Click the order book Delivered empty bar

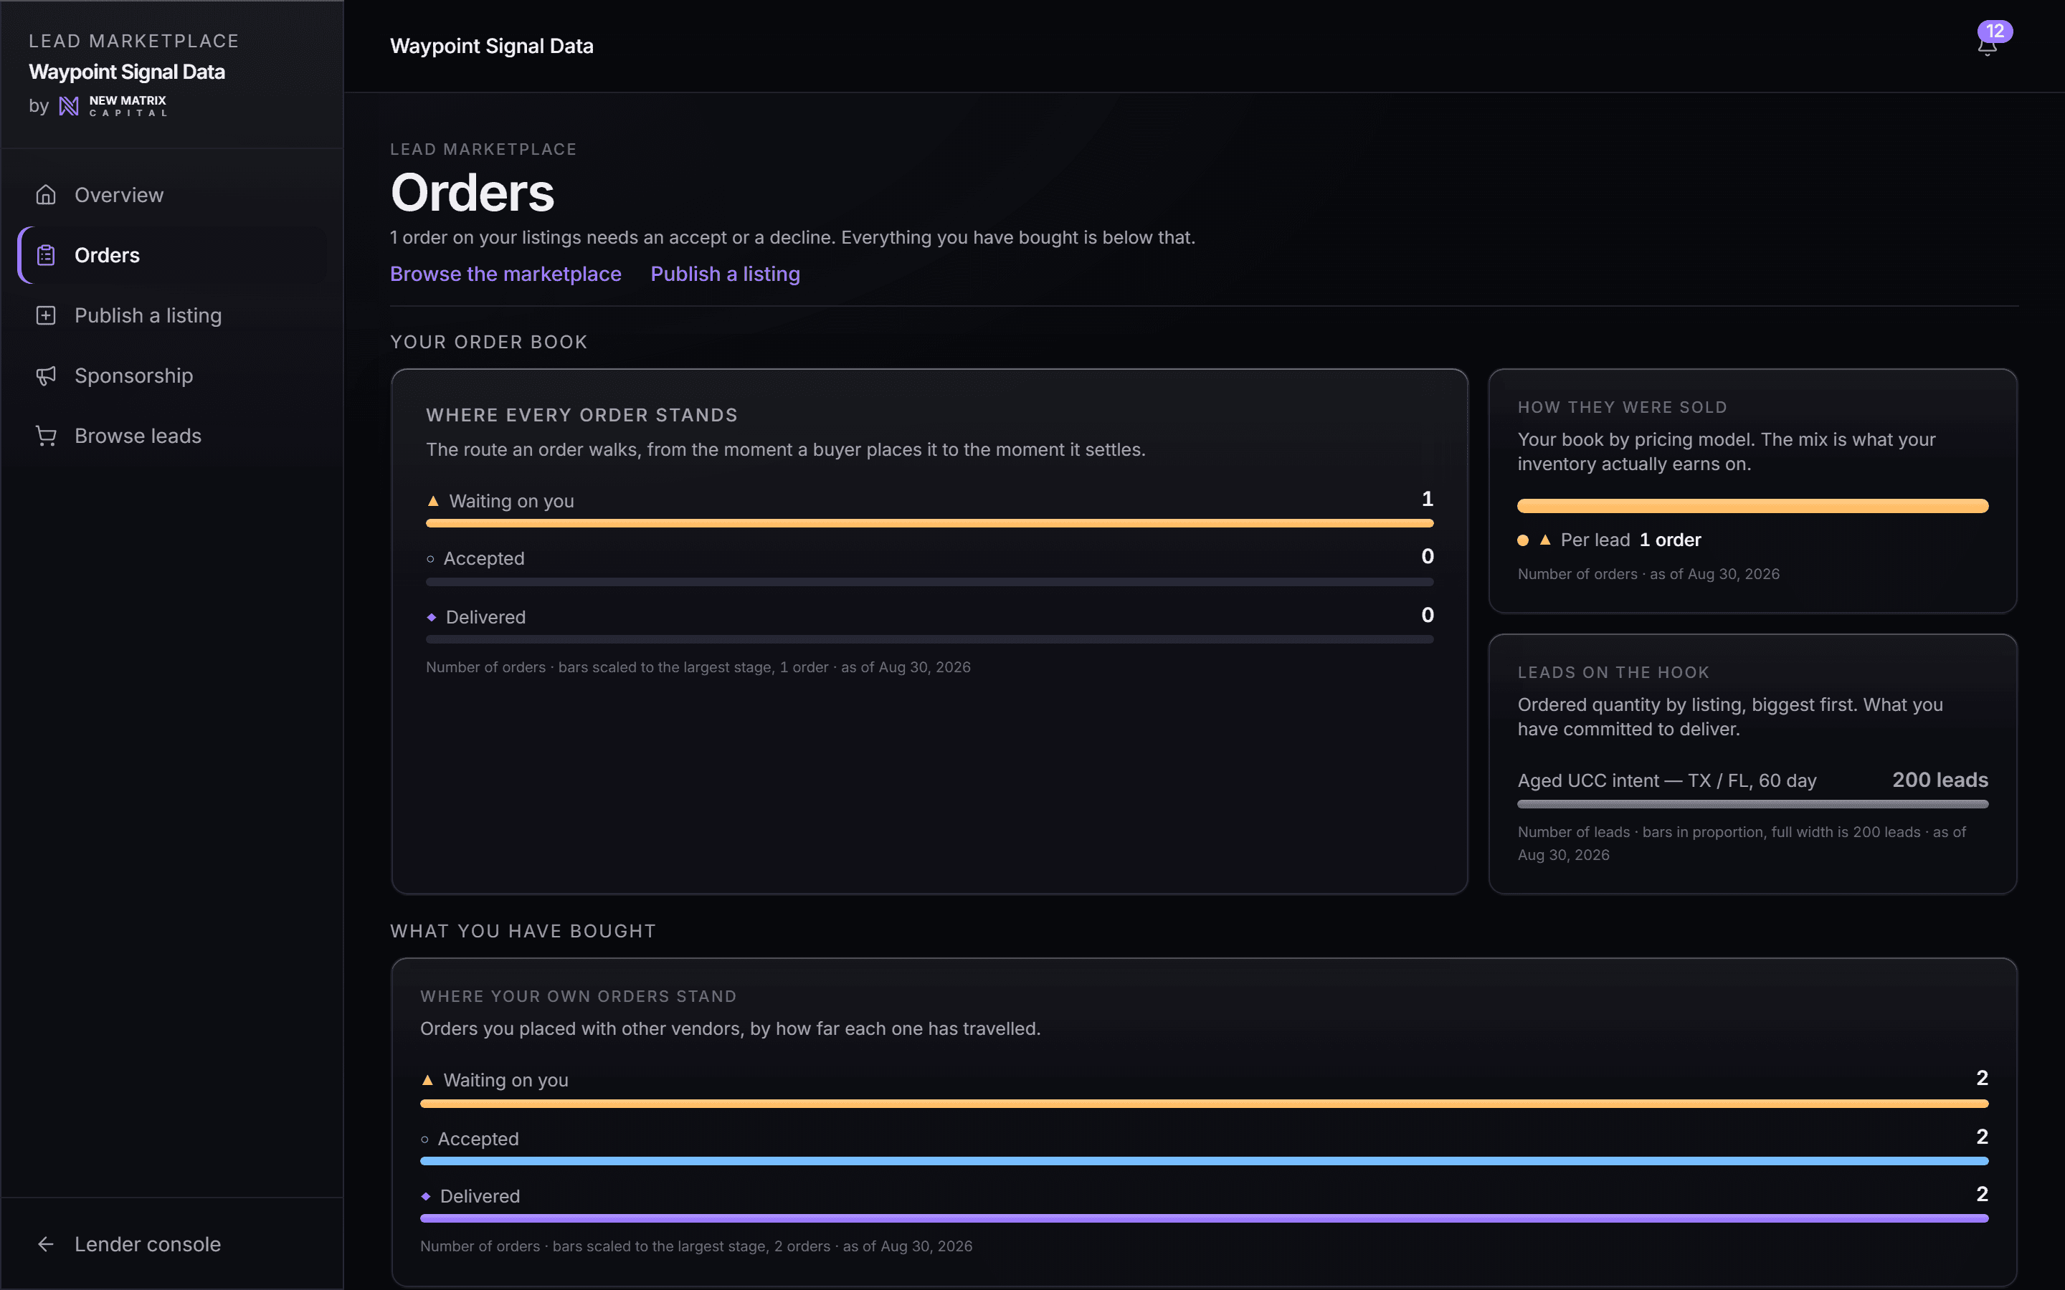click(929, 639)
